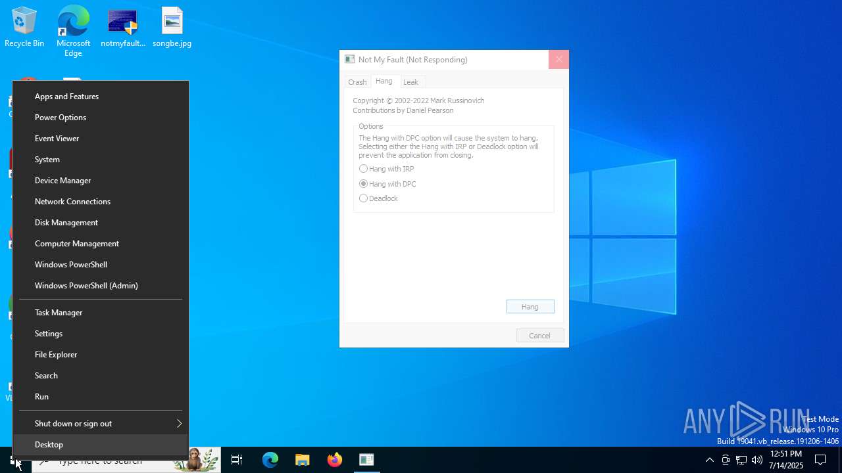Viewport: 842px width, 473px height.
Task: Open the notification center icon
Action: pos(820,460)
